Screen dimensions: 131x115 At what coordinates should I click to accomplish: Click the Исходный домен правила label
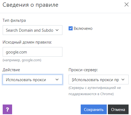pyautogui.click(x=27, y=42)
